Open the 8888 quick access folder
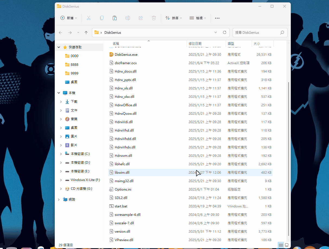This screenshot has width=329, height=249. 75,65
